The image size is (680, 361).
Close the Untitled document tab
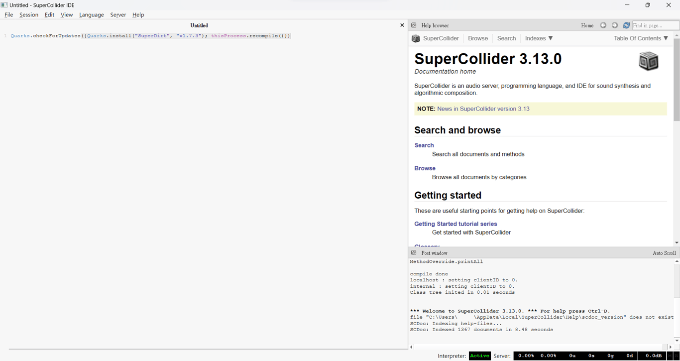(402, 25)
